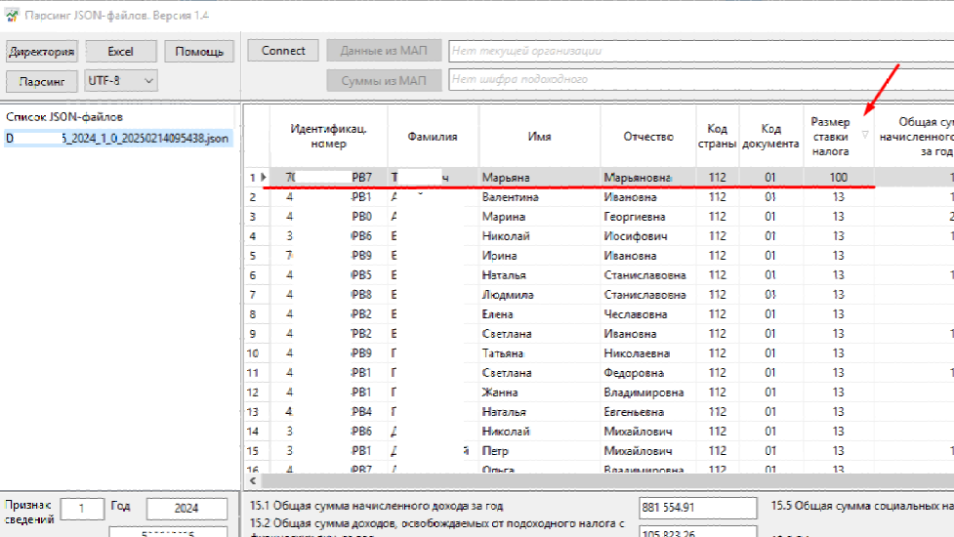Click the organization name text field
This screenshot has width=954, height=537.
(700, 51)
